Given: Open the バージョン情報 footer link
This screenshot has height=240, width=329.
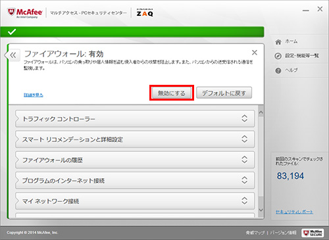Looking at the screenshot, I should click(283, 233).
